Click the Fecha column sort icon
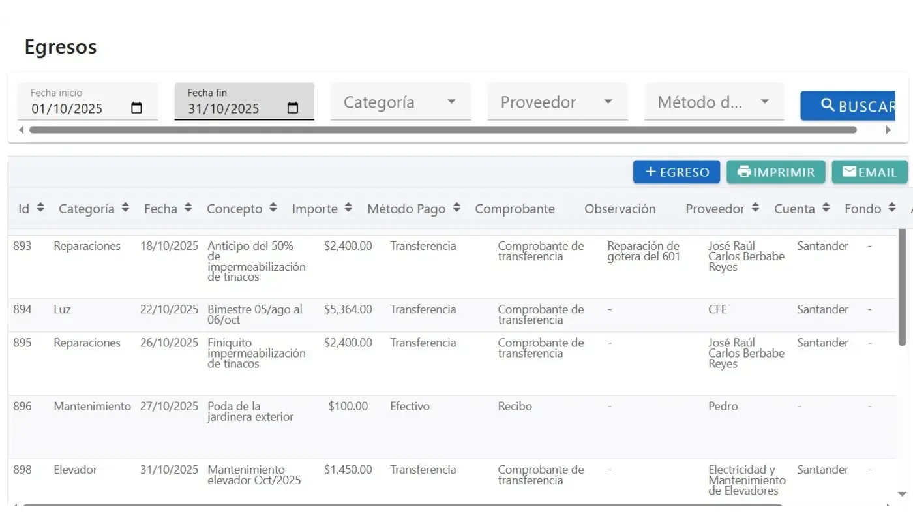This screenshot has height=522, width=913. tap(188, 208)
